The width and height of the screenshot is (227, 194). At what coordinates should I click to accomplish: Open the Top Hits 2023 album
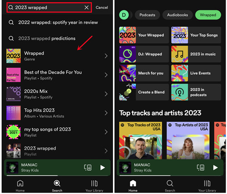[57, 113]
